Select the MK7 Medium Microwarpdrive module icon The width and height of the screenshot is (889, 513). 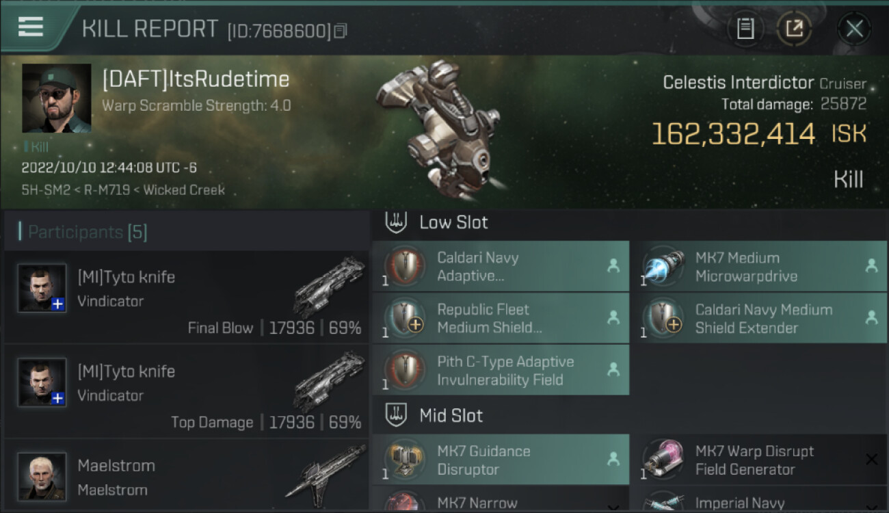click(x=662, y=267)
